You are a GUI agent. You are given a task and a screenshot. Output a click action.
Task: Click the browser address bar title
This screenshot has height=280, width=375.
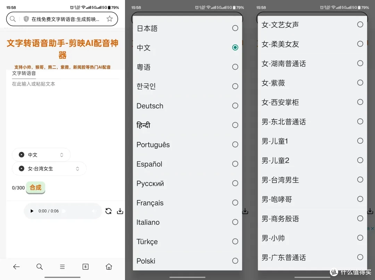pyautogui.click(x=65, y=19)
